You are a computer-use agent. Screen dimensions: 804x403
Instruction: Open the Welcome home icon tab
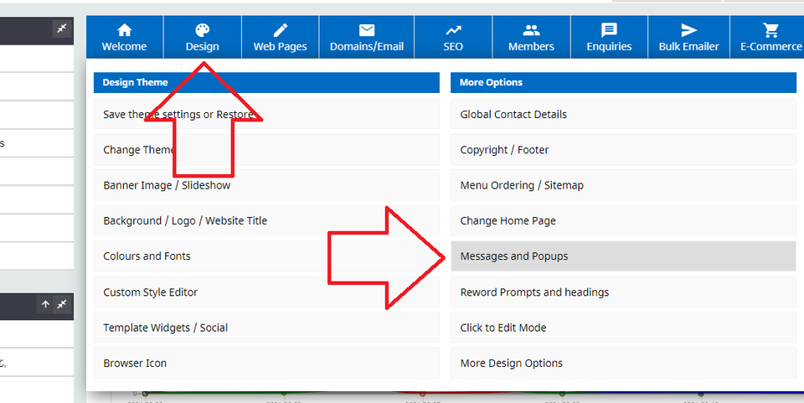click(x=124, y=31)
